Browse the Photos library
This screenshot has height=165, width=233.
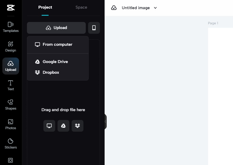tap(10, 124)
